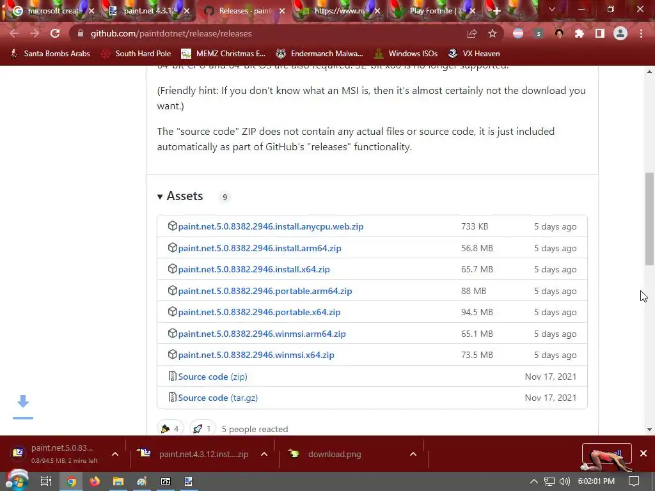This screenshot has height=491, width=655.
Task: Share this page using the share icon
Action: click(x=472, y=33)
